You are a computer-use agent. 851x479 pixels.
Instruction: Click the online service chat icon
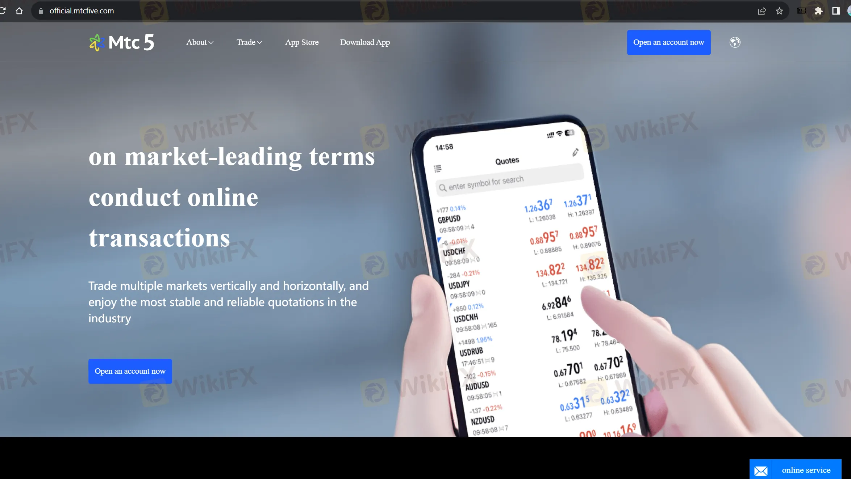click(x=762, y=470)
